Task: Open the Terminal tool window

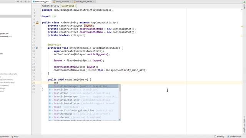Action: (5, 136)
